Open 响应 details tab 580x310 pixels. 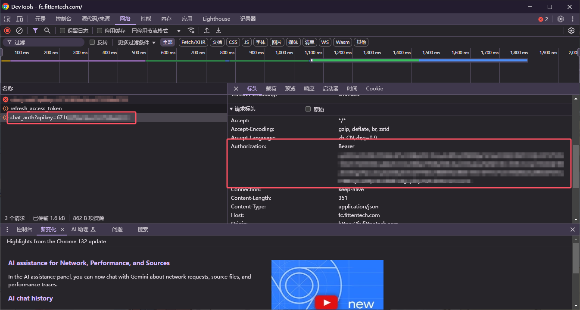coord(309,89)
